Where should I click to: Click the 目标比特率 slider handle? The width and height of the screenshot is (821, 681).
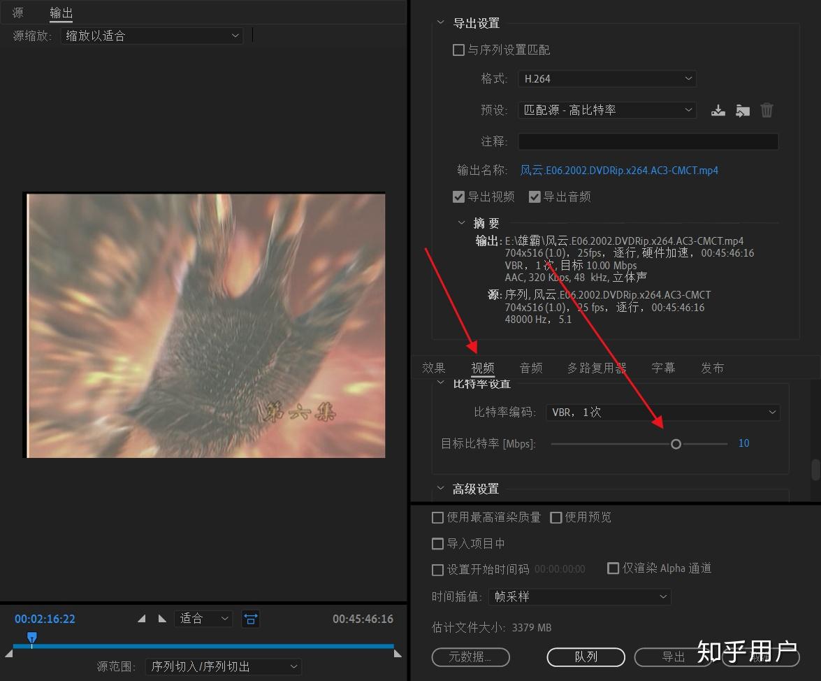[676, 444]
